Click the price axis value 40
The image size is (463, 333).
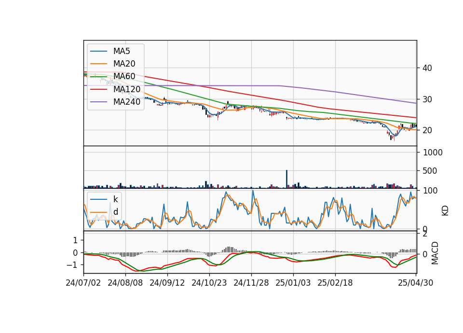[x=427, y=68]
